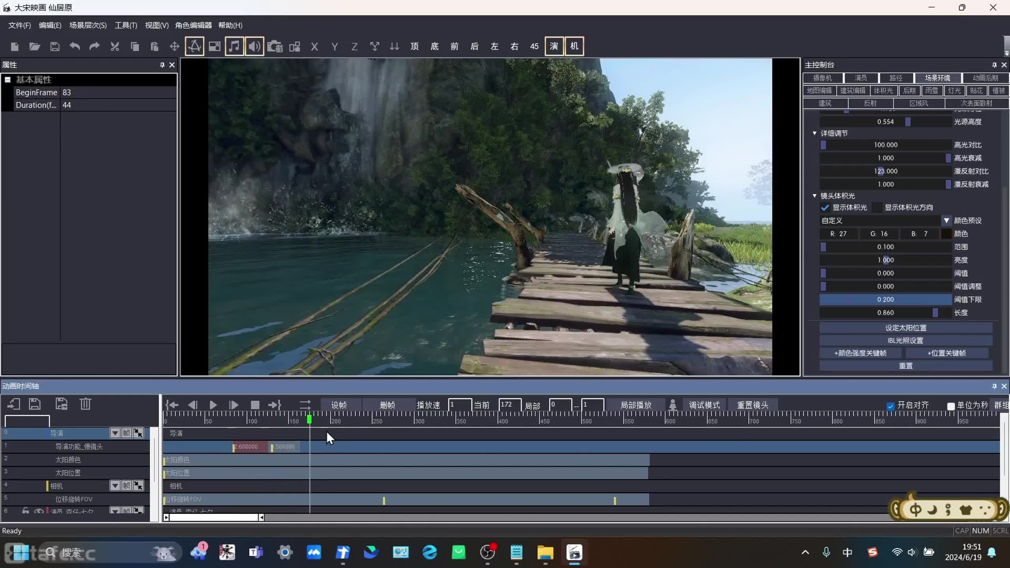Toggle visibility eye on track 6
Screen dimensions: 1010x568
point(39,511)
